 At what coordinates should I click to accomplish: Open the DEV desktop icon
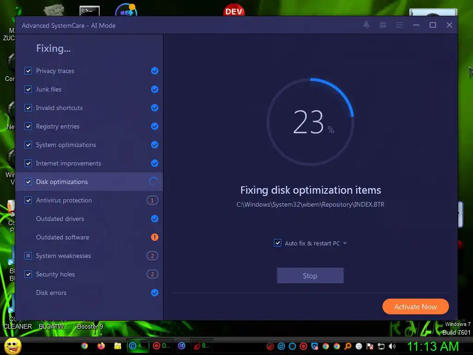coord(234,10)
